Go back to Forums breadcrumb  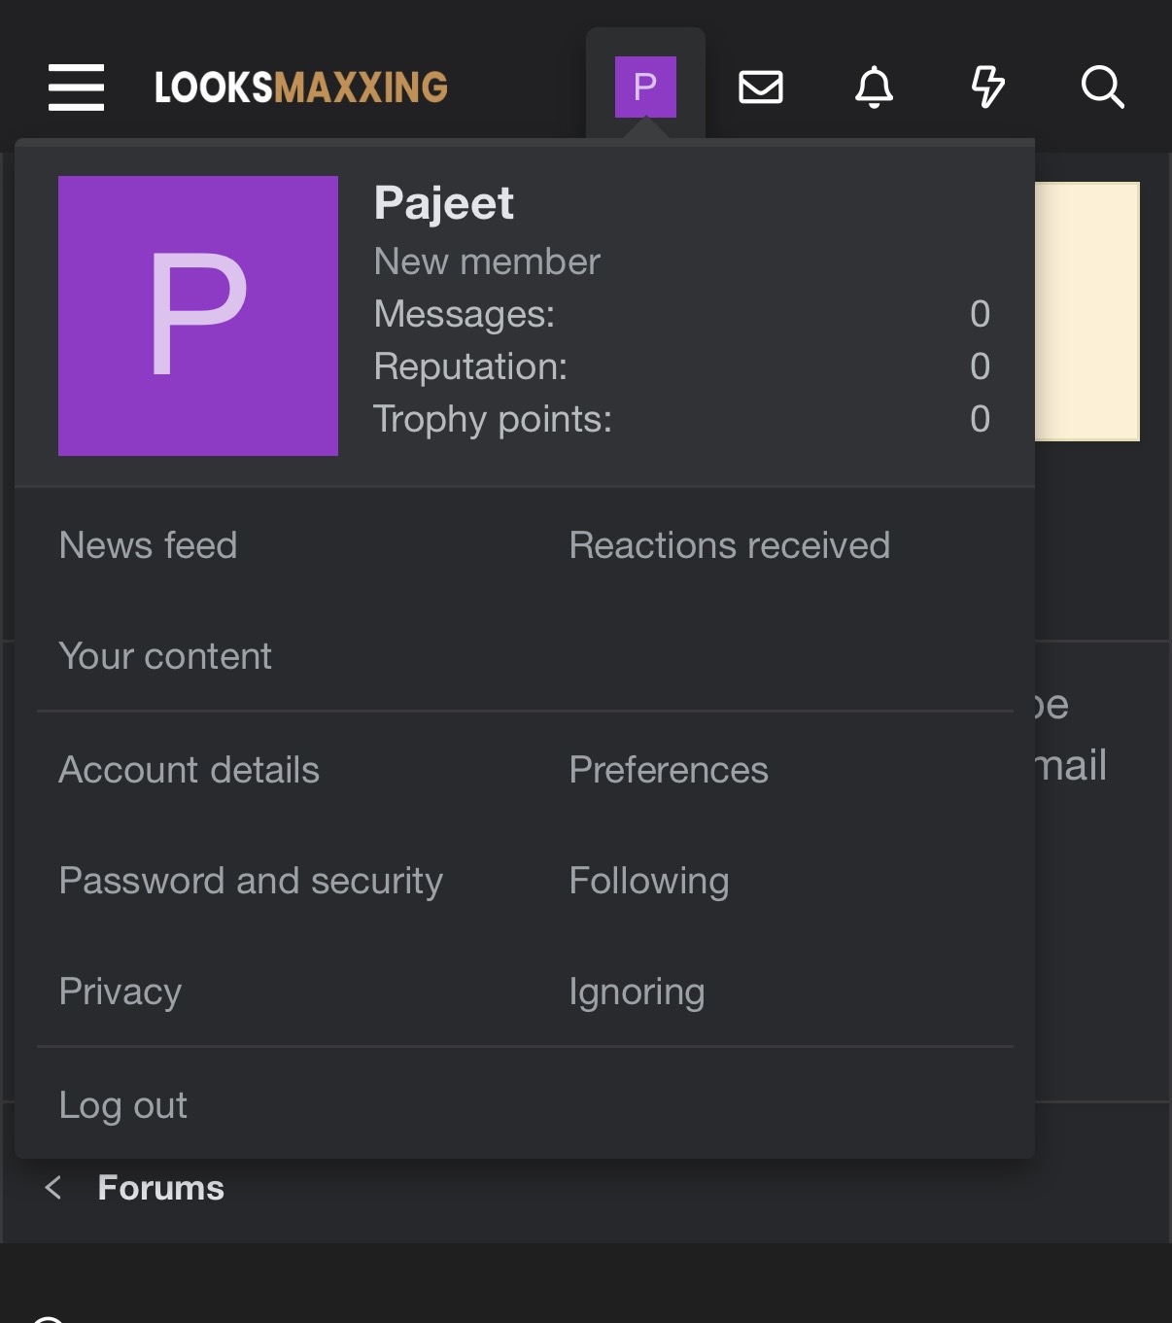pos(160,1188)
